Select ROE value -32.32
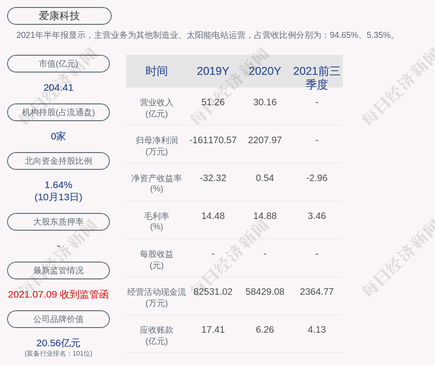 click(x=213, y=178)
